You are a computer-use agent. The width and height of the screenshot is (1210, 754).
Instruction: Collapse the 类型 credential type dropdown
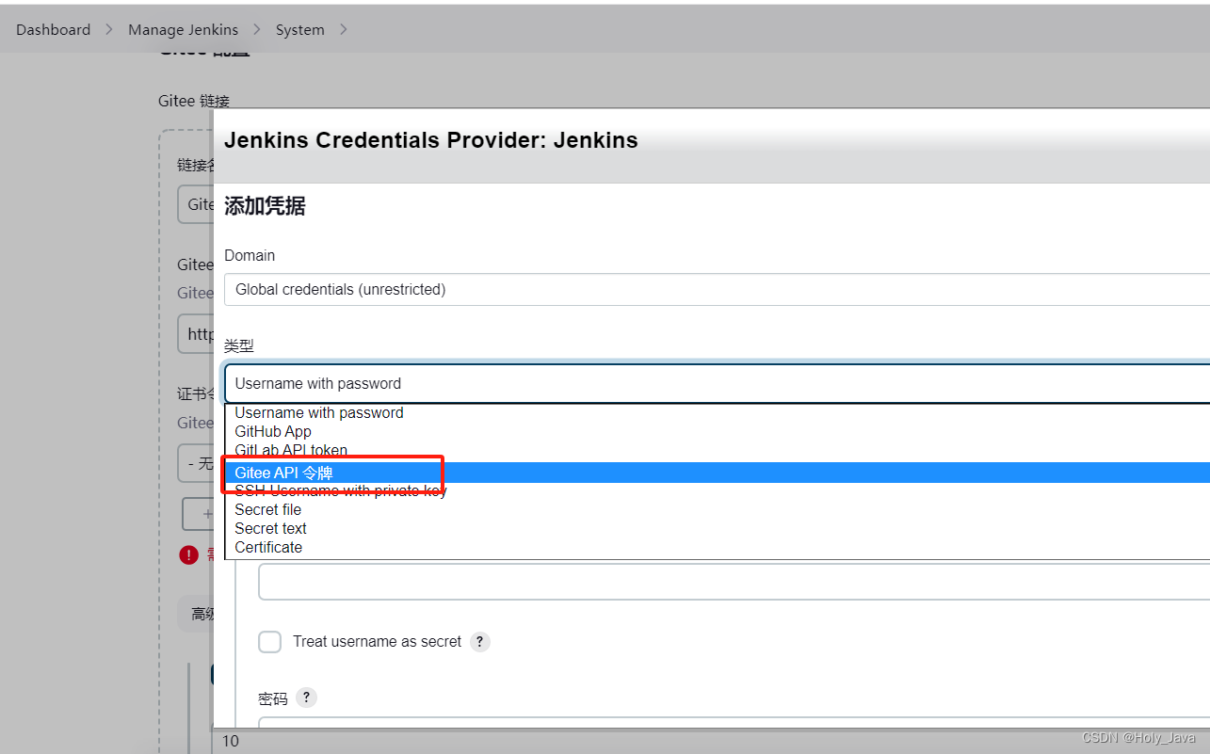717,383
